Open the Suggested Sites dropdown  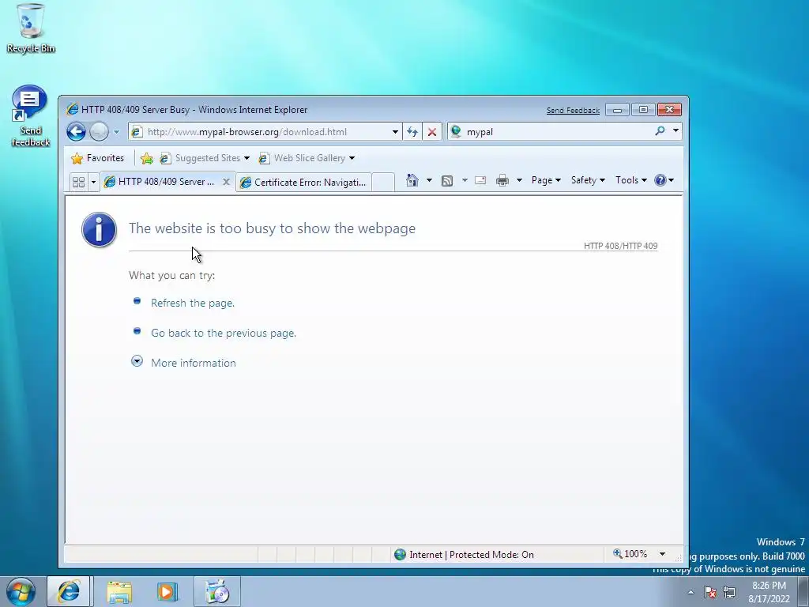205,158
